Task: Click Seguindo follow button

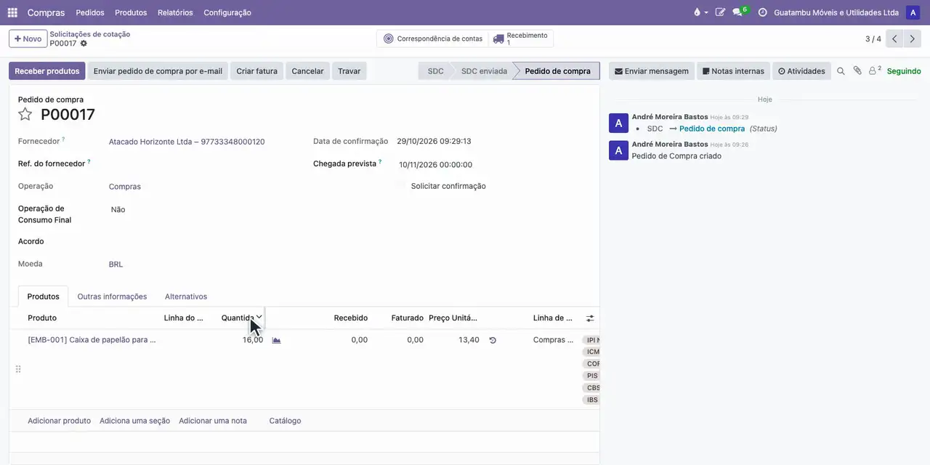Action: tap(904, 71)
